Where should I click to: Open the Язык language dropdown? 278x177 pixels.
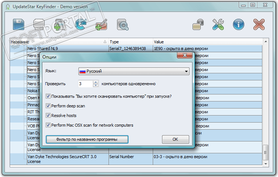click(x=134, y=71)
